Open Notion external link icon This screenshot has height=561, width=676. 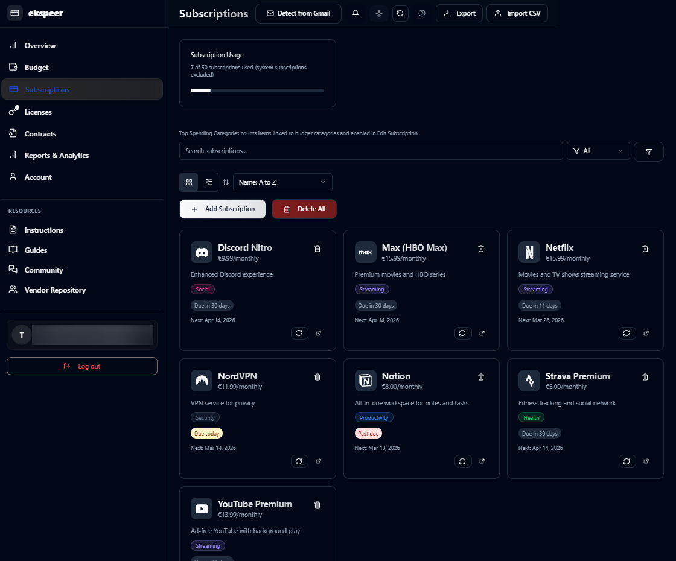point(482,461)
